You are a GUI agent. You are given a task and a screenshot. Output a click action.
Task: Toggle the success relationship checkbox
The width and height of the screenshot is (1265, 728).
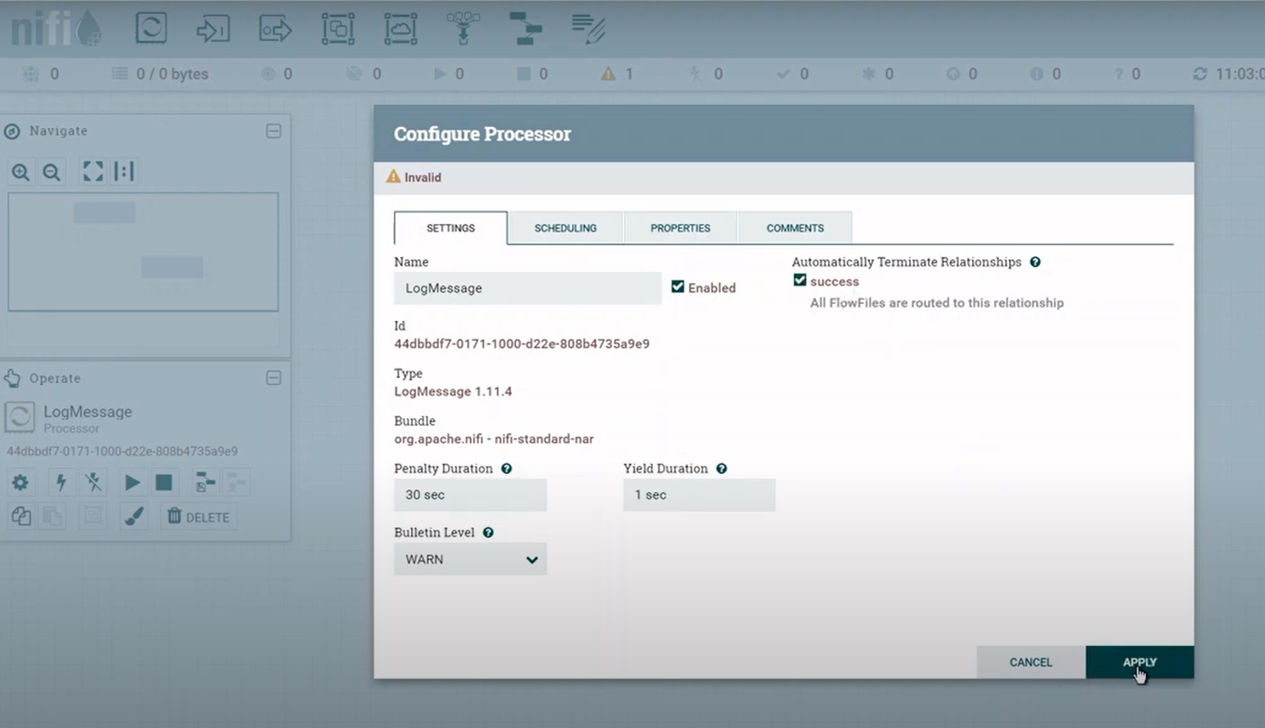click(x=800, y=280)
